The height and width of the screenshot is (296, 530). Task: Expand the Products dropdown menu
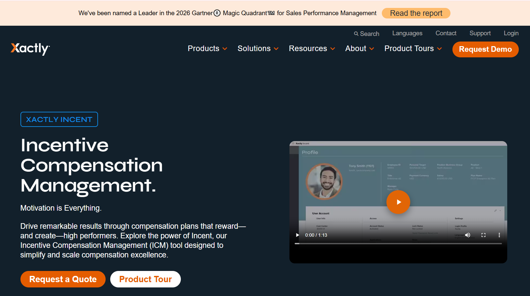click(x=208, y=48)
